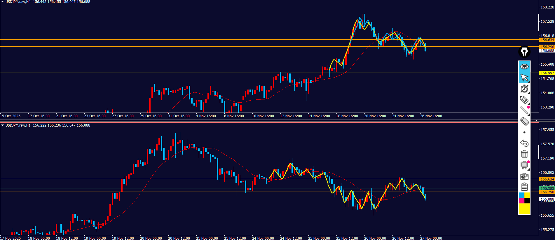The width and height of the screenshot is (555, 240).
Task: Open the whiteboard easel tool
Action: (524, 165)
